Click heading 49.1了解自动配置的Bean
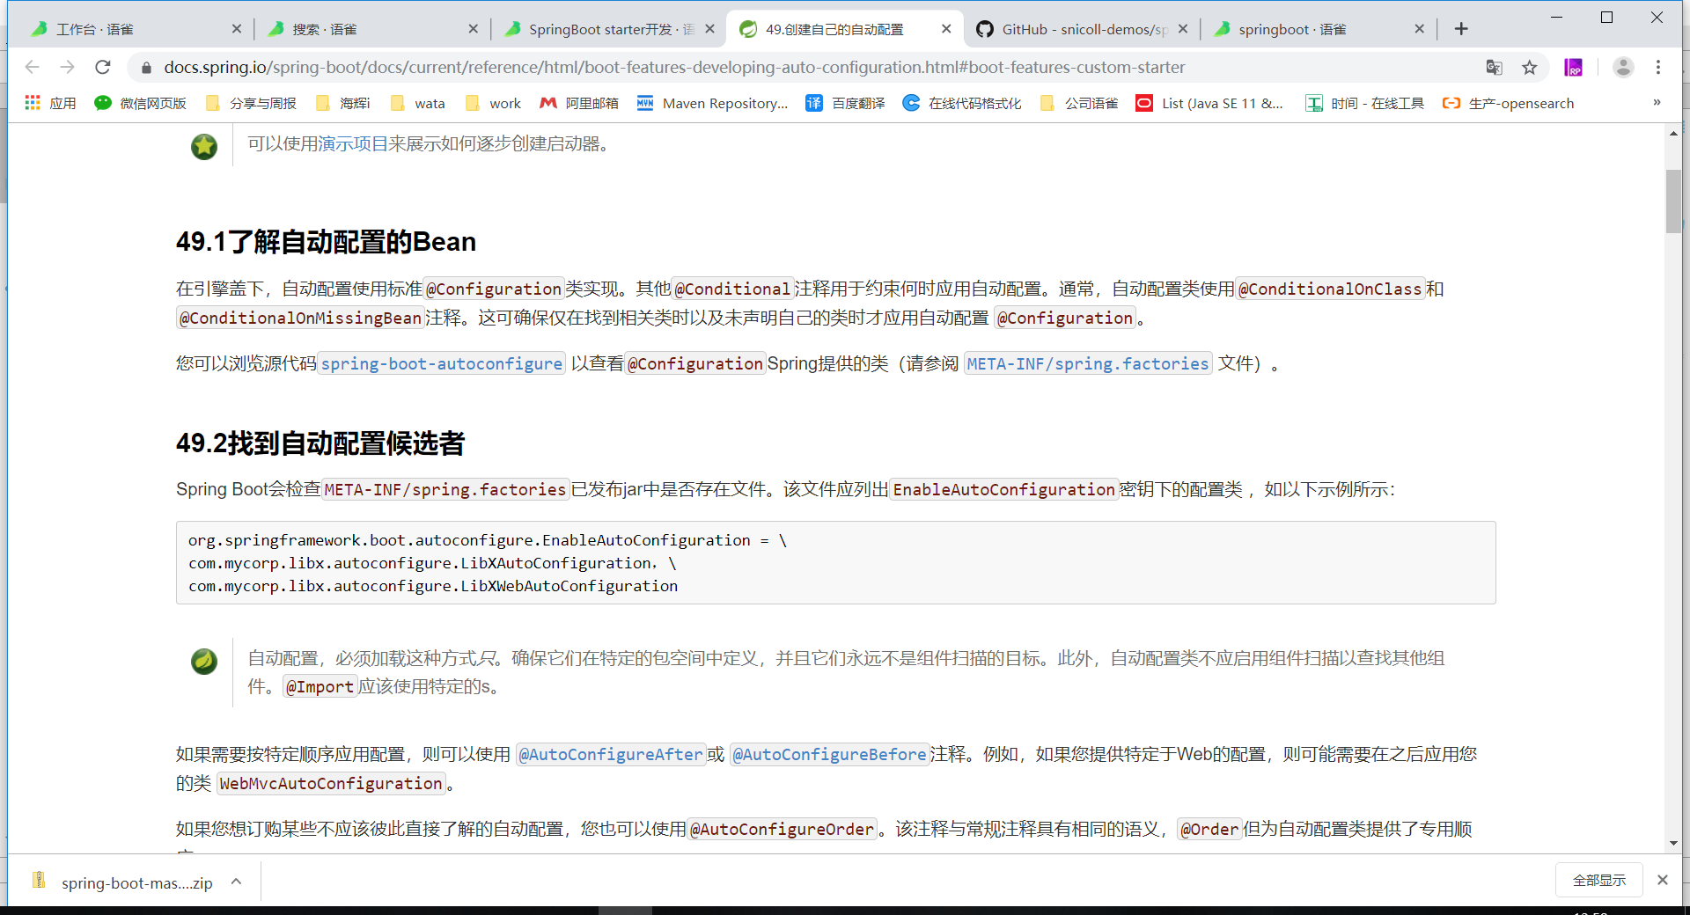 [x=326, y=242]
